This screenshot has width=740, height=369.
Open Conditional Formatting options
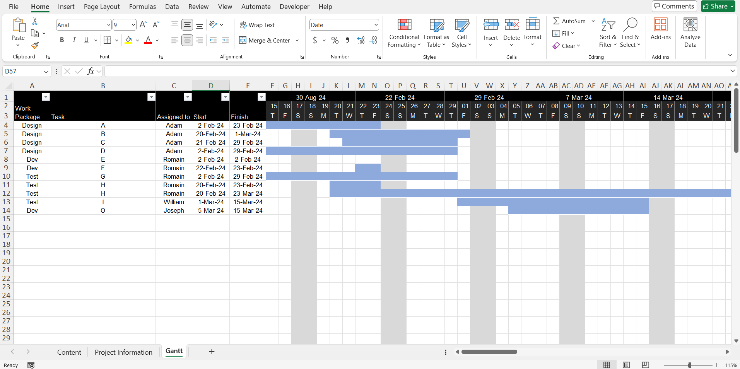(403, 33)
